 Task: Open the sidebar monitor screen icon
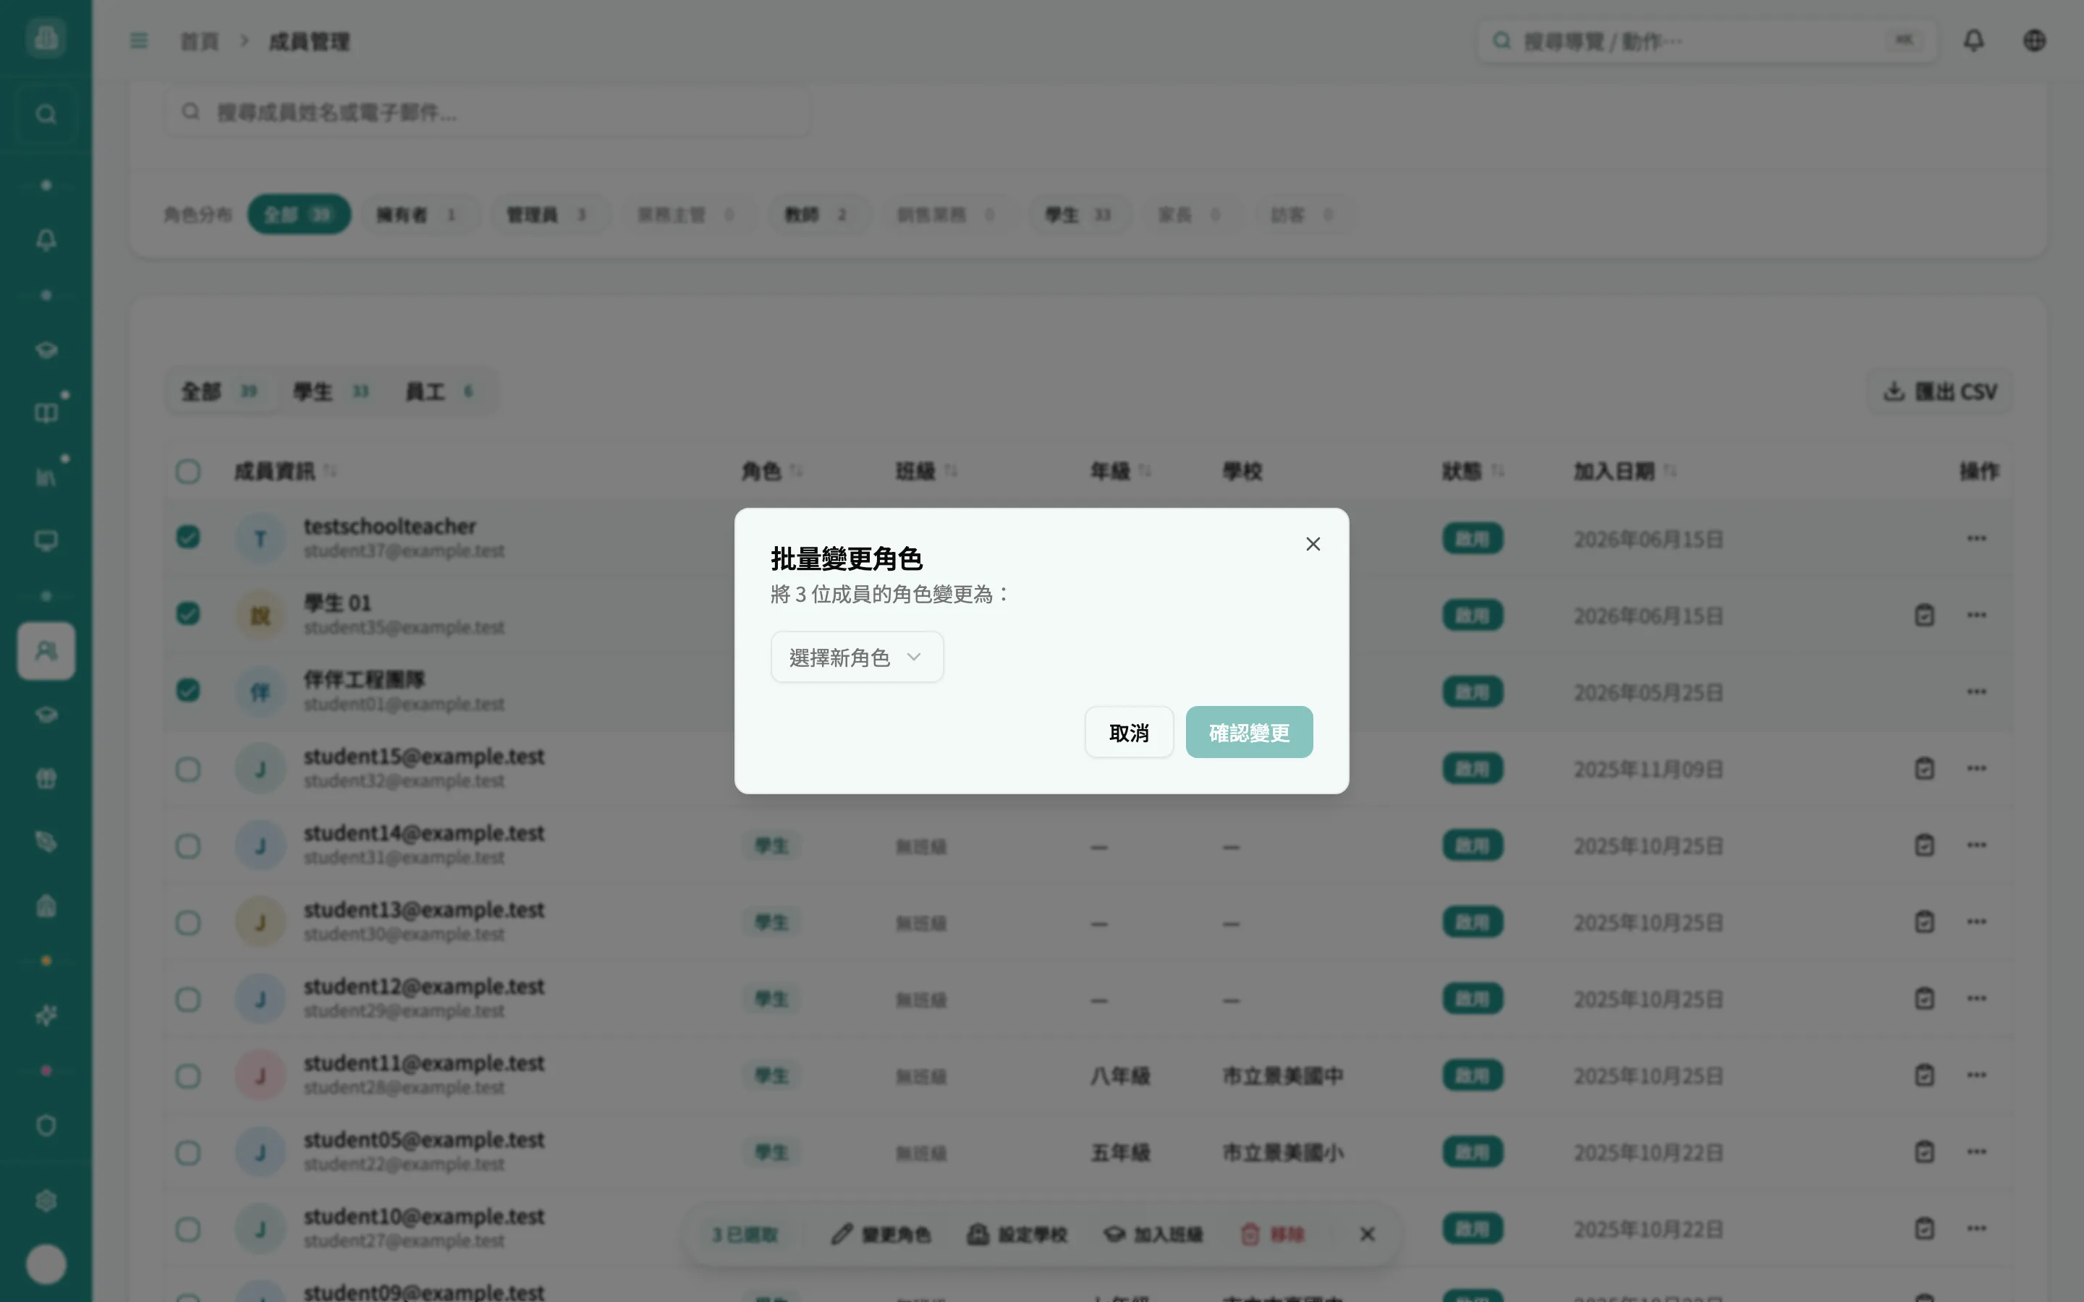point(46,541)
